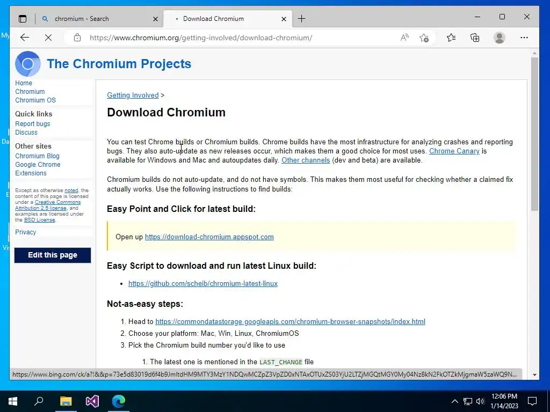Click the browser back arrow
Image resolution: width=550 pixels, height=412 pixels.
[x=25, y=38]
